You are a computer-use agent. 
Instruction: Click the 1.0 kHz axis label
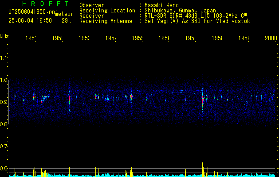click(4, 80)
